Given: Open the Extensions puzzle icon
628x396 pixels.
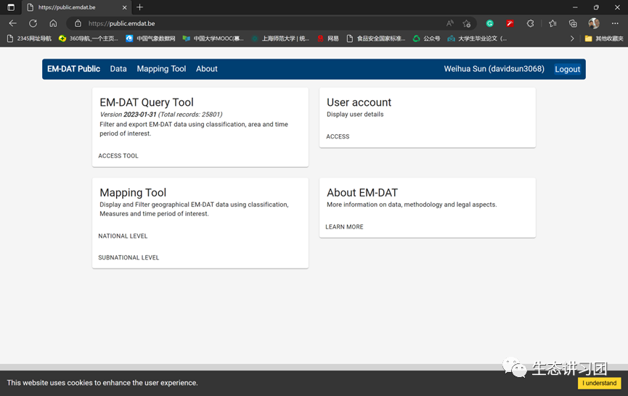Looking at the screenshot, I should [x=530, y=24].
